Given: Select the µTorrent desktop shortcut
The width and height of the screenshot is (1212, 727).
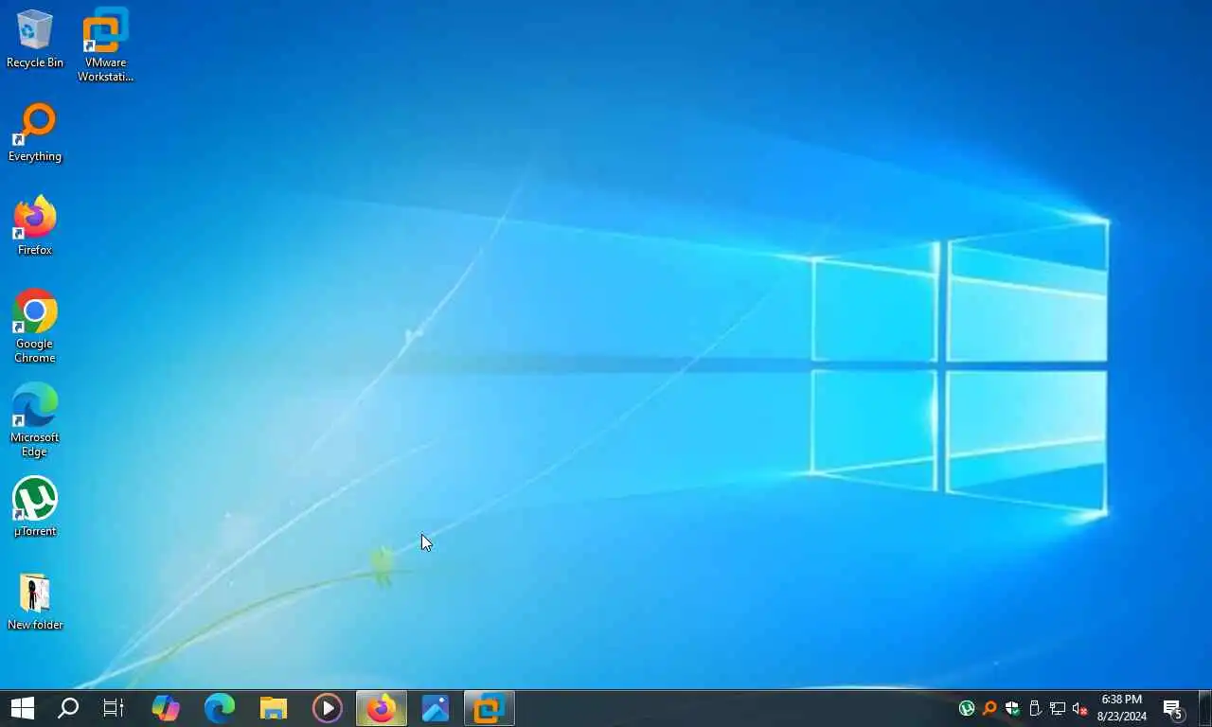Looking at the screenshot, I should pyautogui.click(x=35, y=507).
